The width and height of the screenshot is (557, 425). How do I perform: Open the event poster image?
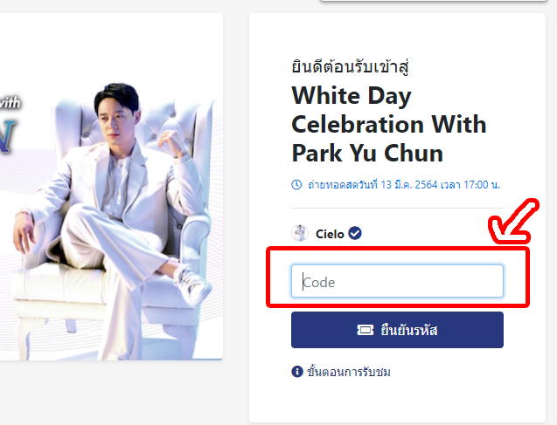coord(111,186)
